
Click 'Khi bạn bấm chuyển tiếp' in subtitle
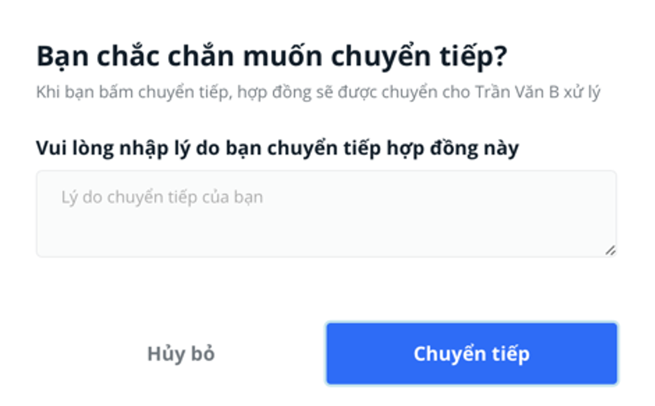point(133,93)
